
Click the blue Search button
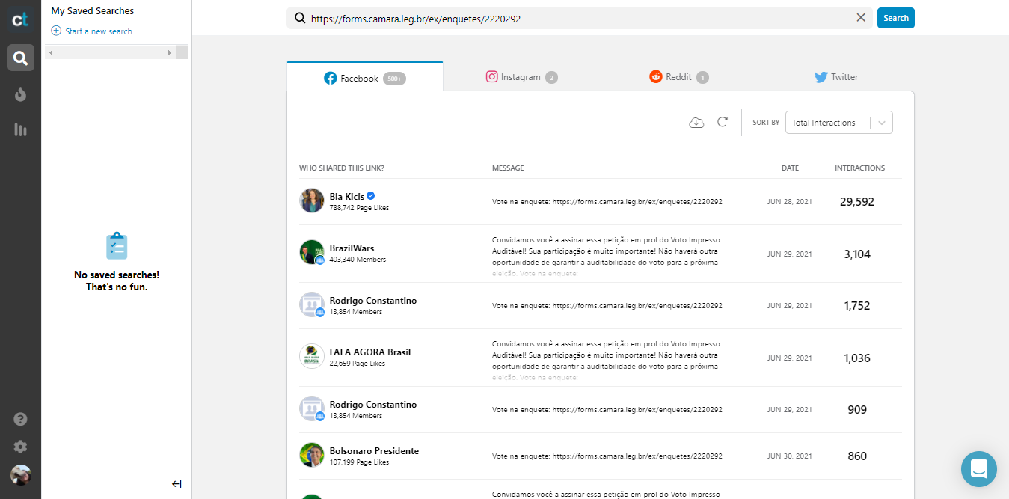(x=895, y=18)
